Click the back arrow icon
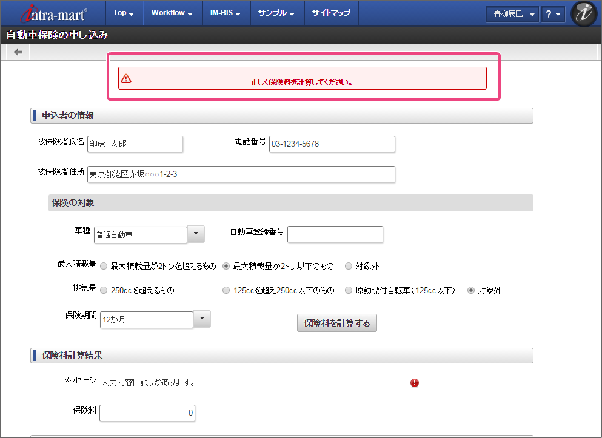This screenshot has width=602, height=438. point(18,52)
